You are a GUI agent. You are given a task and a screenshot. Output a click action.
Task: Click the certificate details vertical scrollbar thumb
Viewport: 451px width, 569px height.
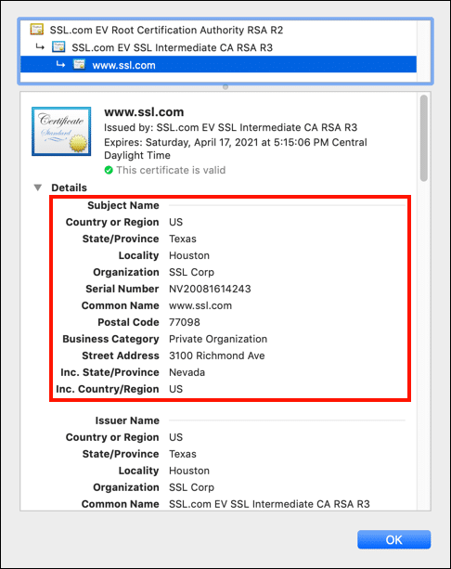click(x=423, y=138)
